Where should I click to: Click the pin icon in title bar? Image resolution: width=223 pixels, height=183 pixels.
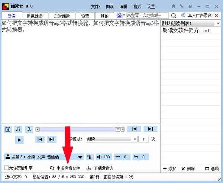[182, 6]
